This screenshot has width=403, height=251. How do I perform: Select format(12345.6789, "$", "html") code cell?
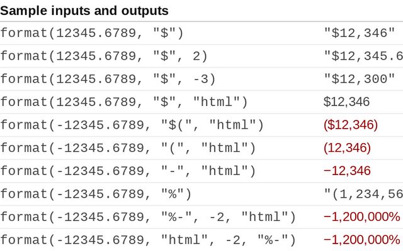[x=124, y=102]
